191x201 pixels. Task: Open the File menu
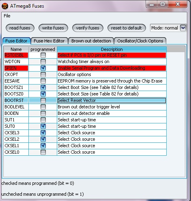pos(7,16)
